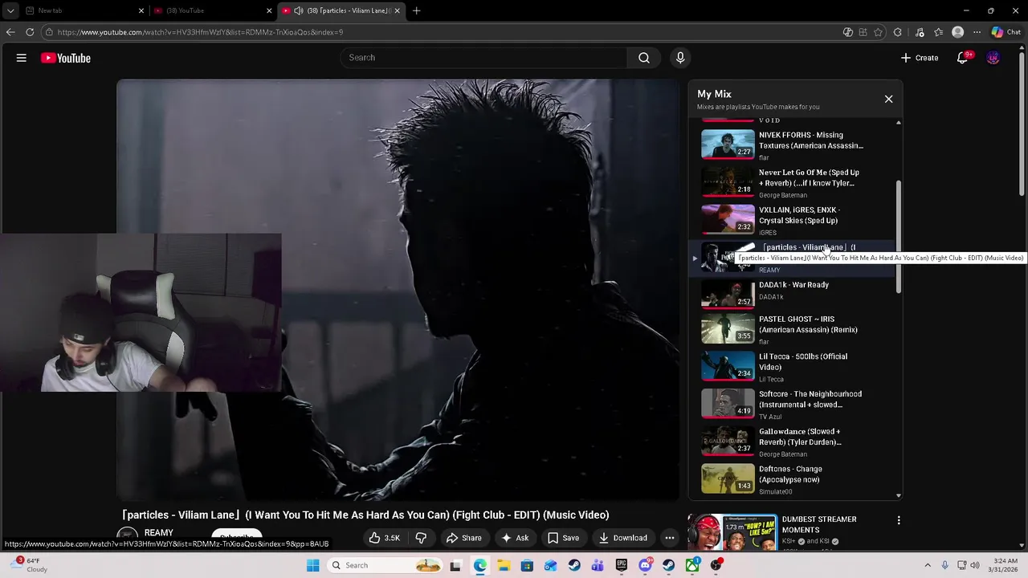Go to YouTube home via logo
Image resolution: width=1028 pixels, height=578 pixels.
(66, 58)
